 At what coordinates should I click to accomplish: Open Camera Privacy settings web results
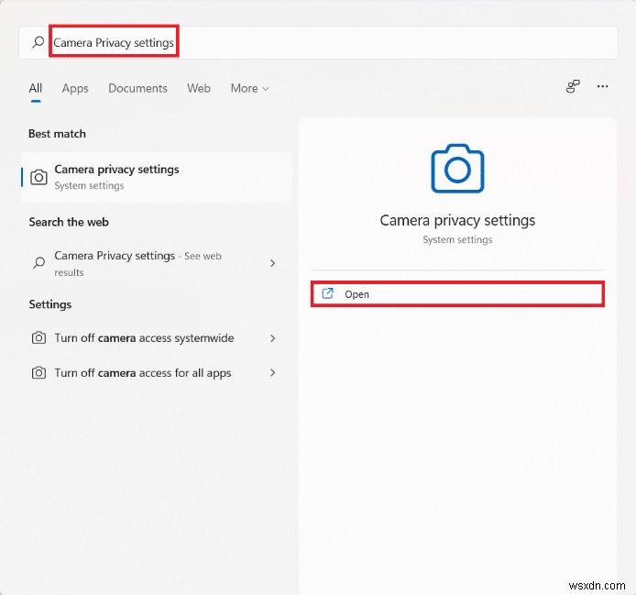click(156, 263)
